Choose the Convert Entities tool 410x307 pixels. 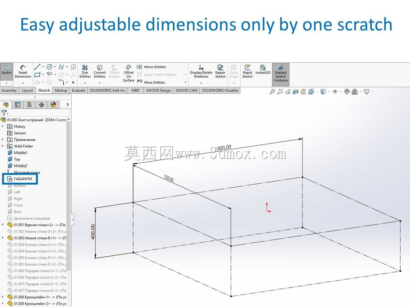pyautogui.click(x=99, y=71)
